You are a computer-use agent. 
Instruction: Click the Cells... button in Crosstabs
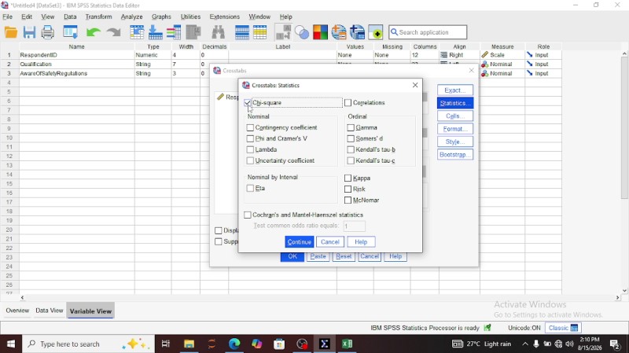(455, 116)
